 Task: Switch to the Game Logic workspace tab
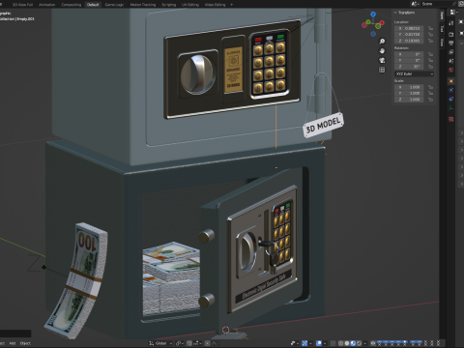[114, 5]
